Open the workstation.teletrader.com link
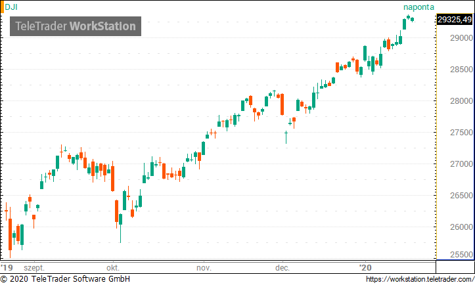This screenshot has width=475, height=285. pos(420,279)
